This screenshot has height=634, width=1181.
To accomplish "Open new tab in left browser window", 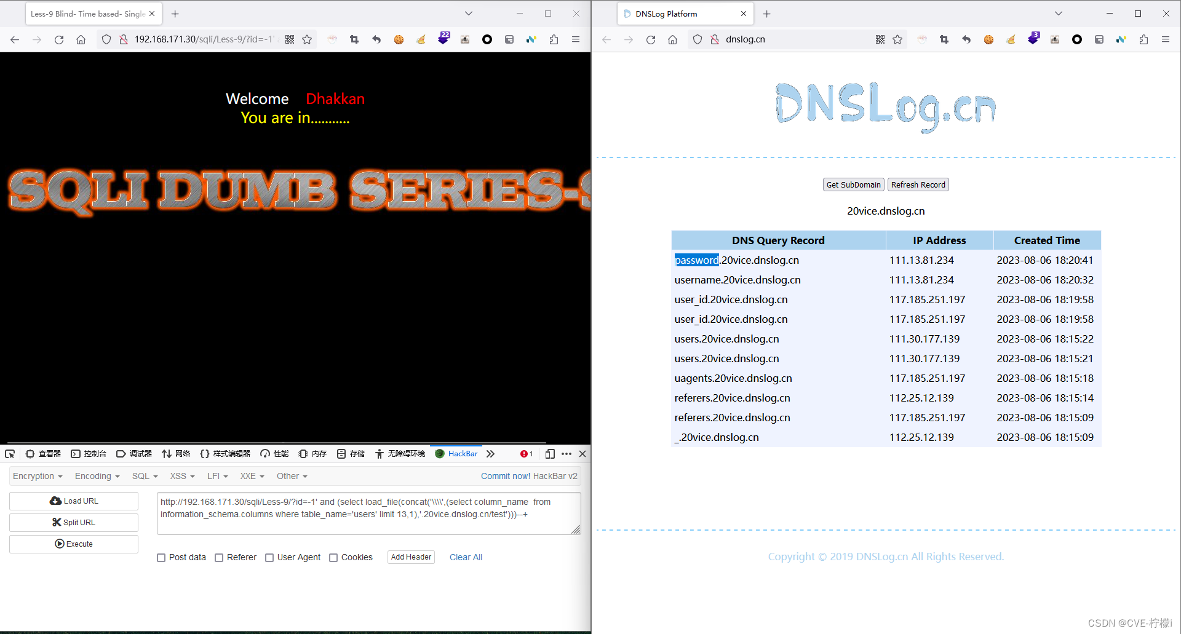I will [175, 14].
